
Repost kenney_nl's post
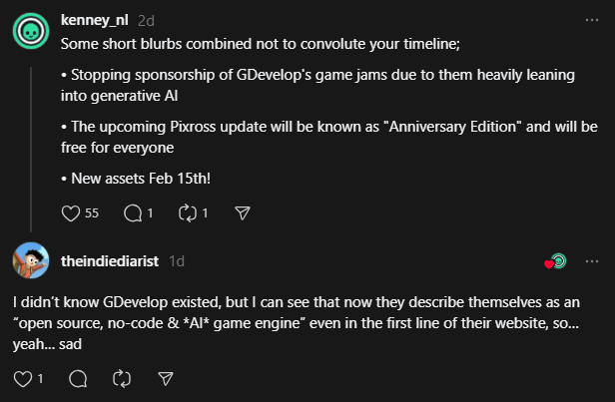click(185, 212)
